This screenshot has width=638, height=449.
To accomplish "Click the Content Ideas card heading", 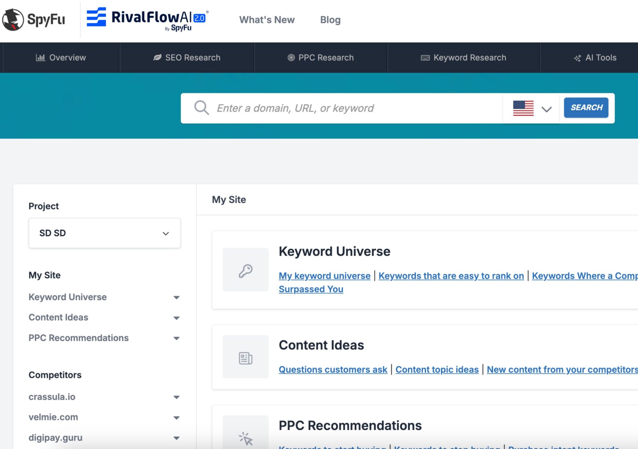I will pos(321,345).
